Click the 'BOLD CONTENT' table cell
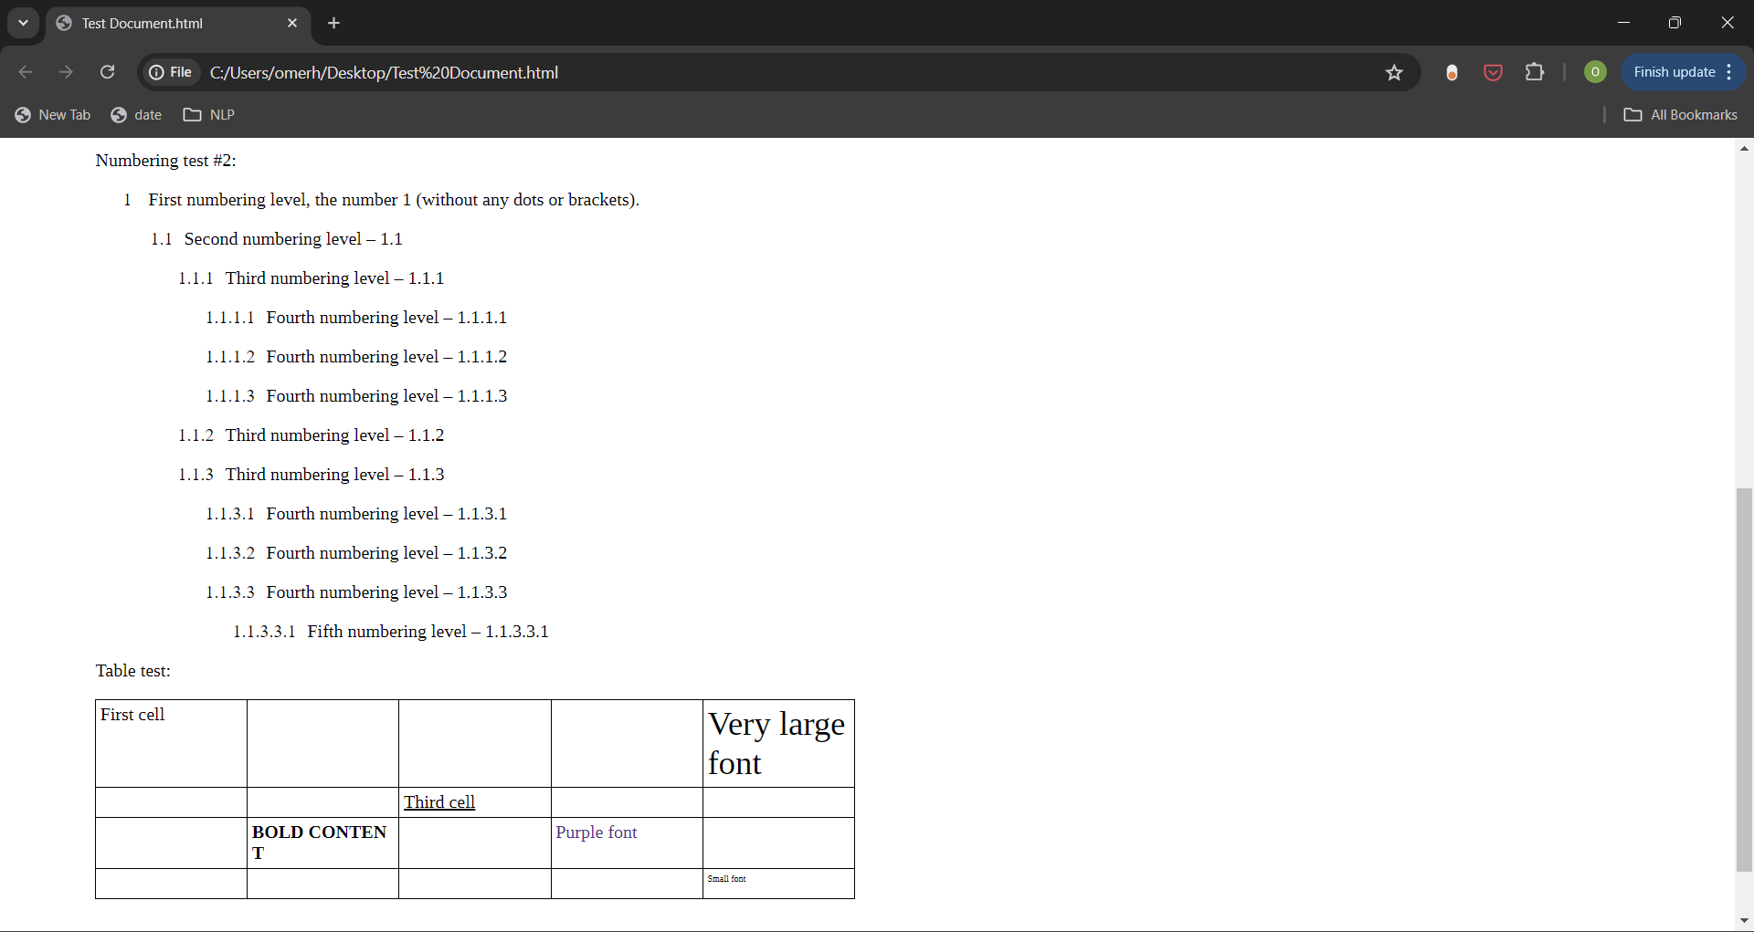The height and width of the screenshot is (932, 1754). tap(322, 843)
